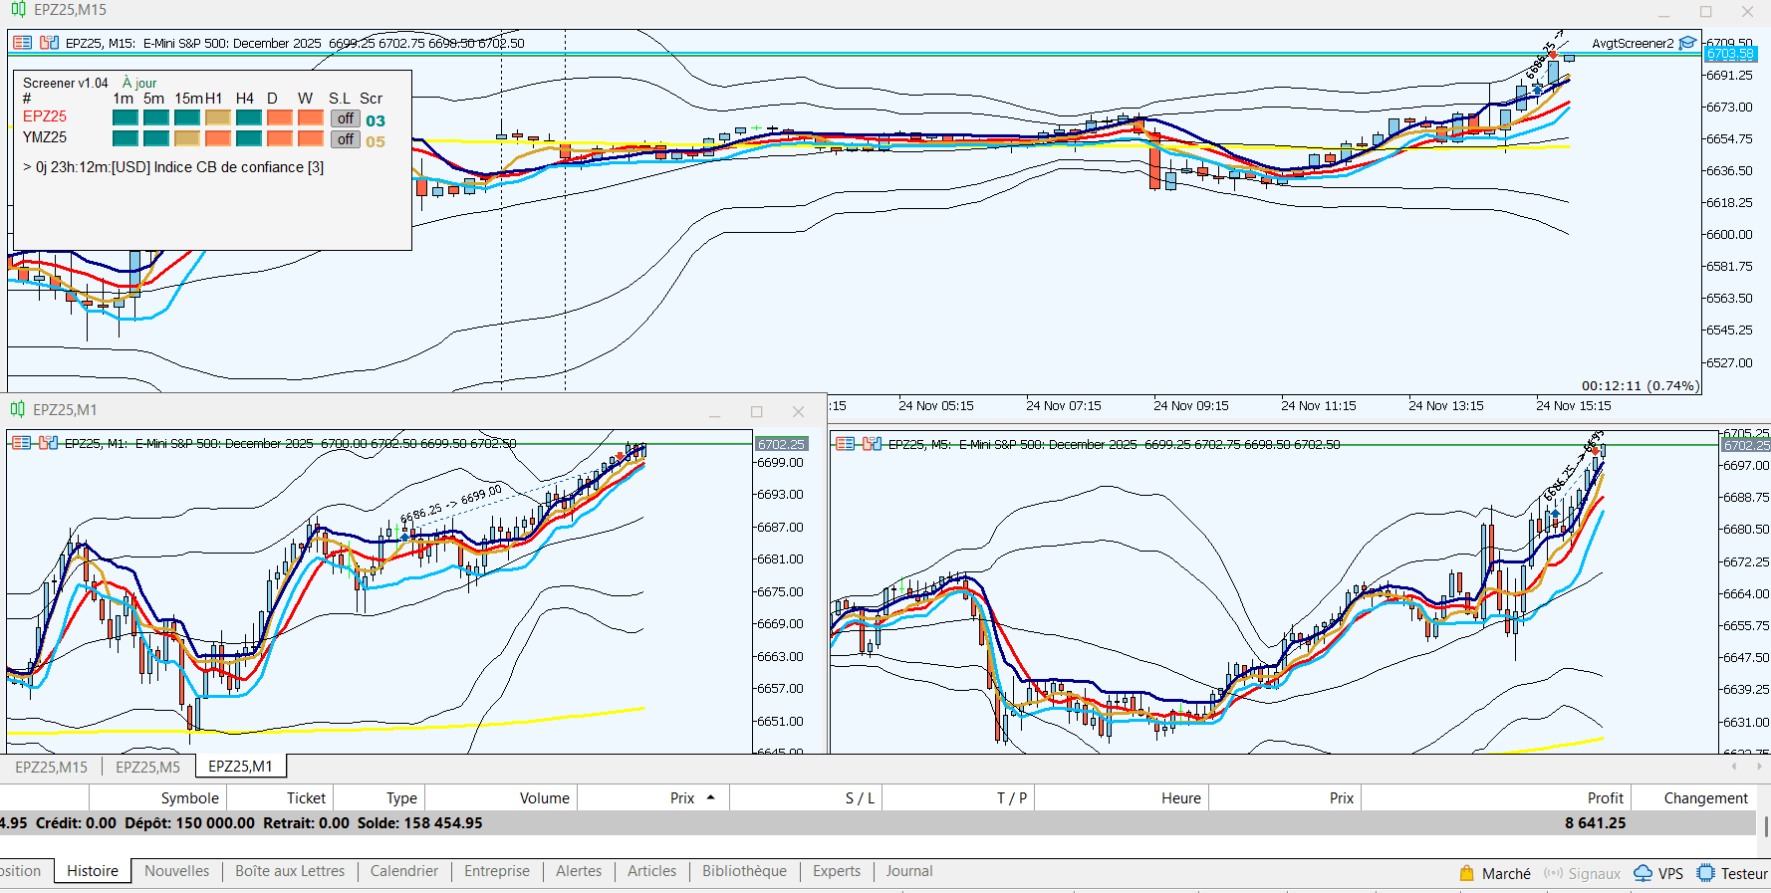Click the EPZ25 symbol label in screener

coord(45,116)
